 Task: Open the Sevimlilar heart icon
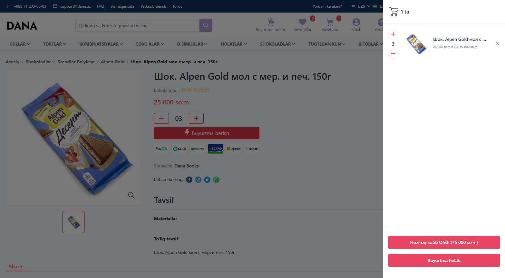[302, 22]
